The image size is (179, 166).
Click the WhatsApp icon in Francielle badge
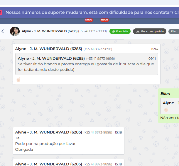pos(114,31)
